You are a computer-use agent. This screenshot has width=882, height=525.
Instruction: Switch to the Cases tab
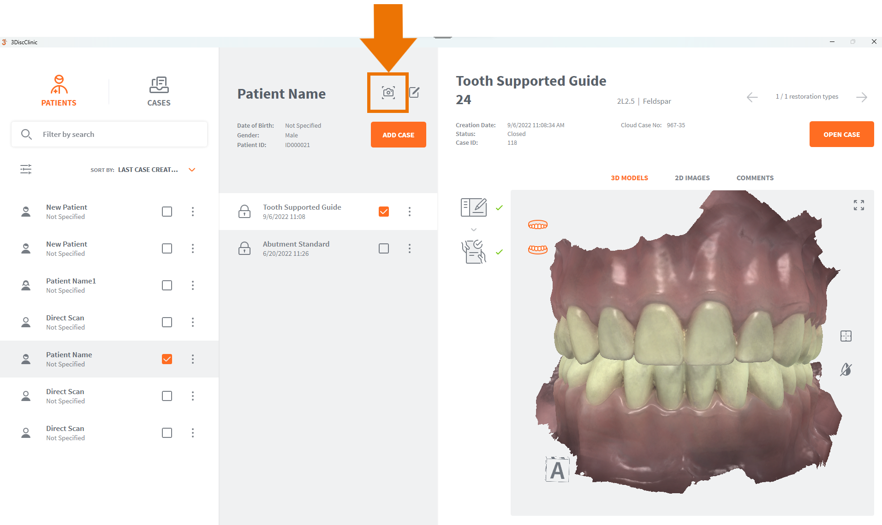pyautogui.click(x=159, y=91)
